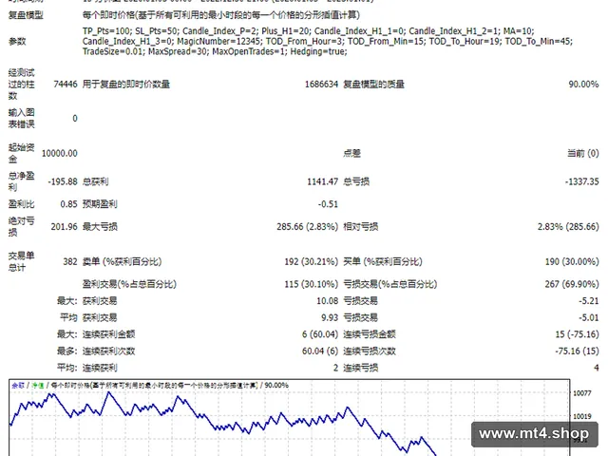Select the modelling quality value '90.00%'
The image size is (608, 456).
point(583,85)
